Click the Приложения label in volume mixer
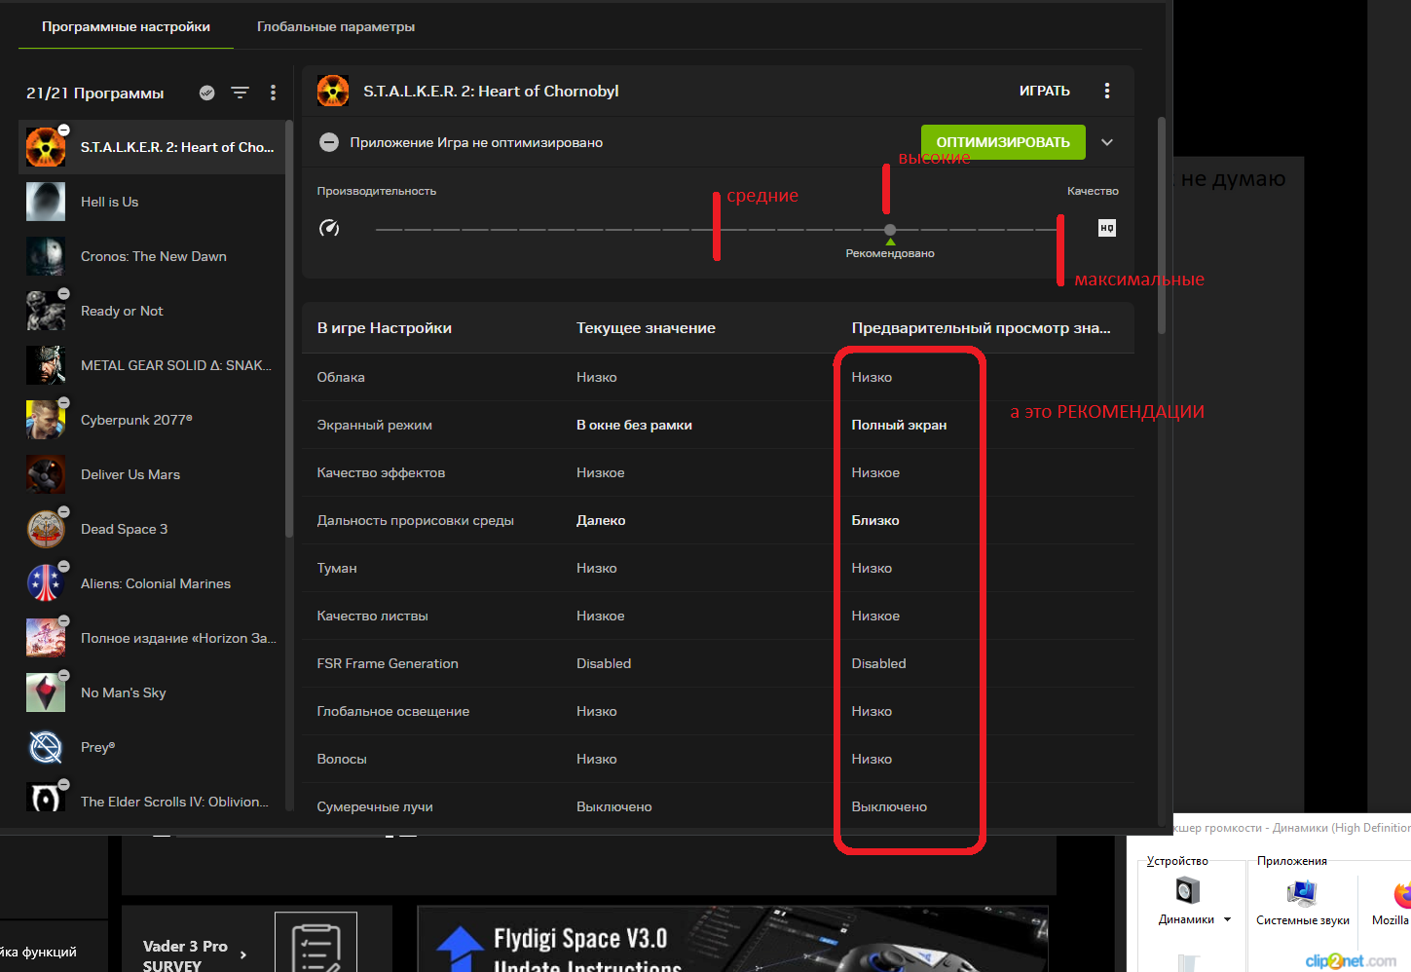The width and height of the screenshot is (1411, 972). click(x=1292, y=861)
